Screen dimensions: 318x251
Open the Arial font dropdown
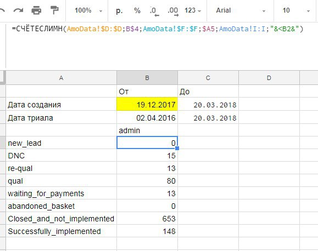[241, 10]
